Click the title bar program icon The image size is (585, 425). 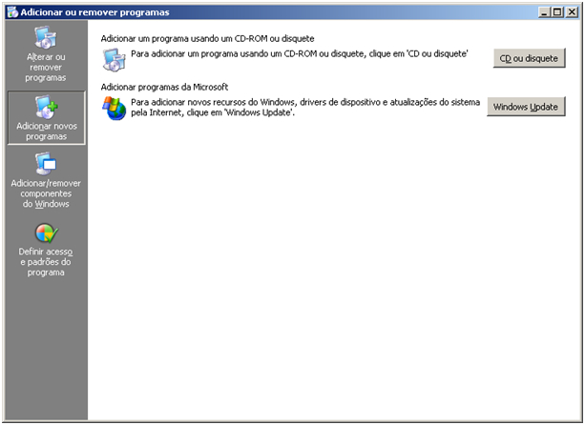click(11, 12)
